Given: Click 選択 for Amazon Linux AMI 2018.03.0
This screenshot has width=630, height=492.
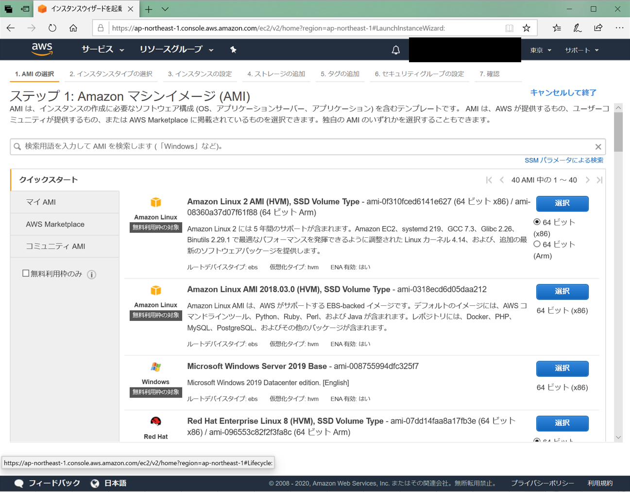Looking at the screenshot, I should pos(562,291).
